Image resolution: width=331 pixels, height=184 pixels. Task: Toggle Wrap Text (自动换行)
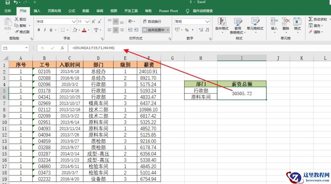point(152,22)
